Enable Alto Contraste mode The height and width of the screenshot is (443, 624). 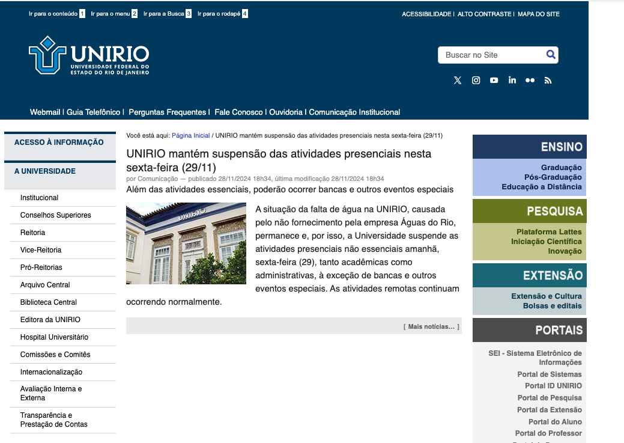(x=484, y=14)
